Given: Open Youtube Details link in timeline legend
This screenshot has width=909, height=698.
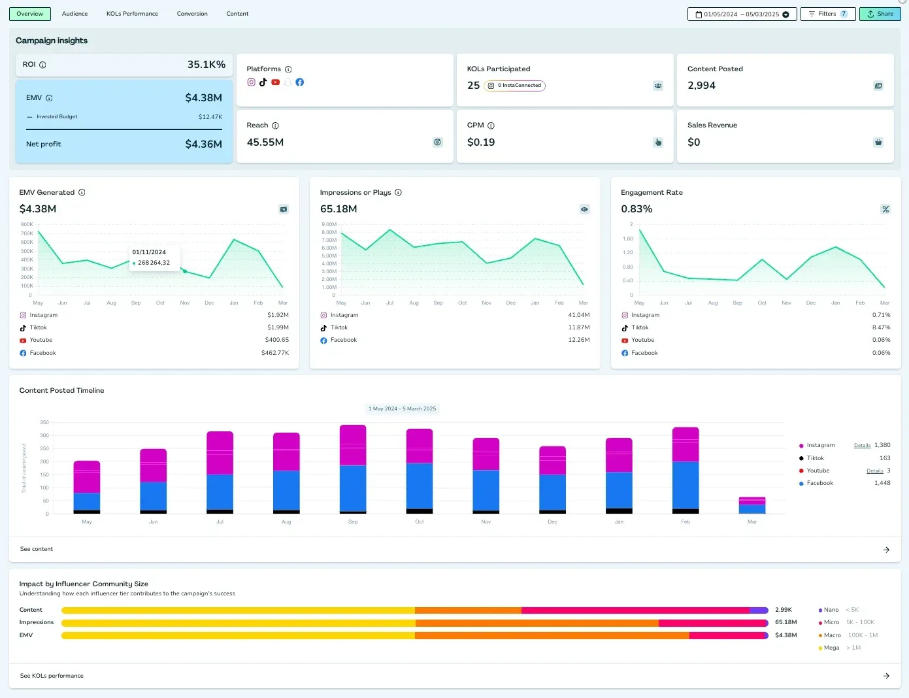Looking at the screenshot, I should tap(875, 471).
